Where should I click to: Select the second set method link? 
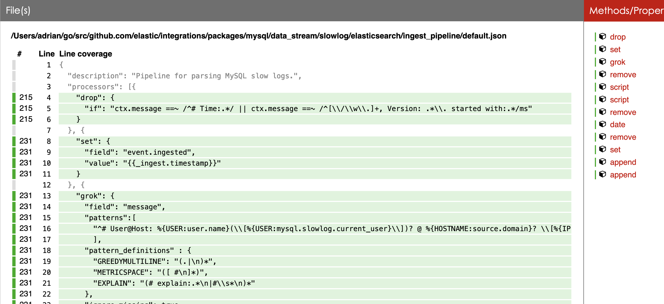pyautogui.click(x=615, y=150)
